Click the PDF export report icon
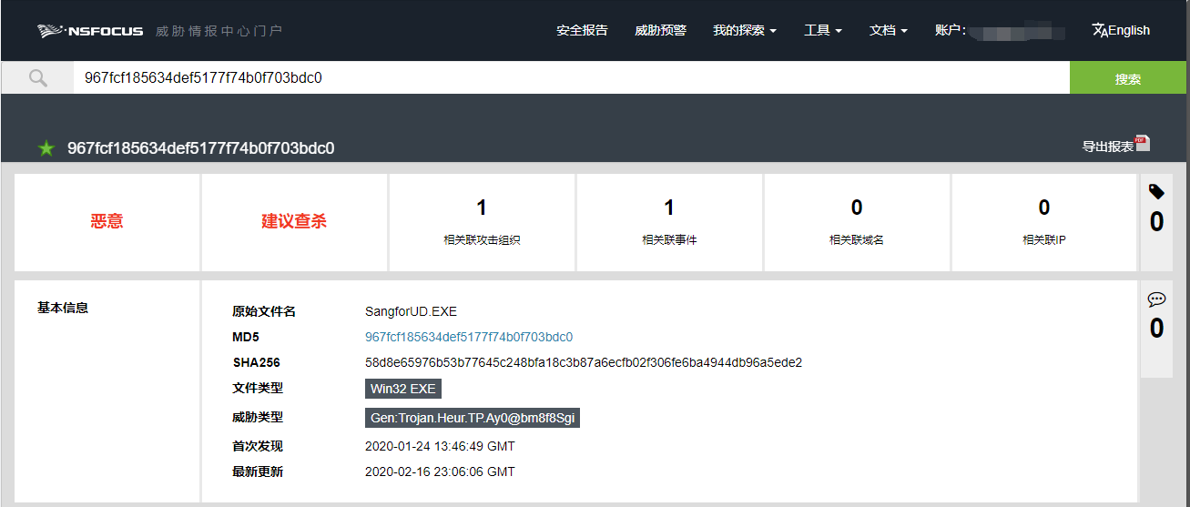 pyautogui.click(x=1142, y=144)
